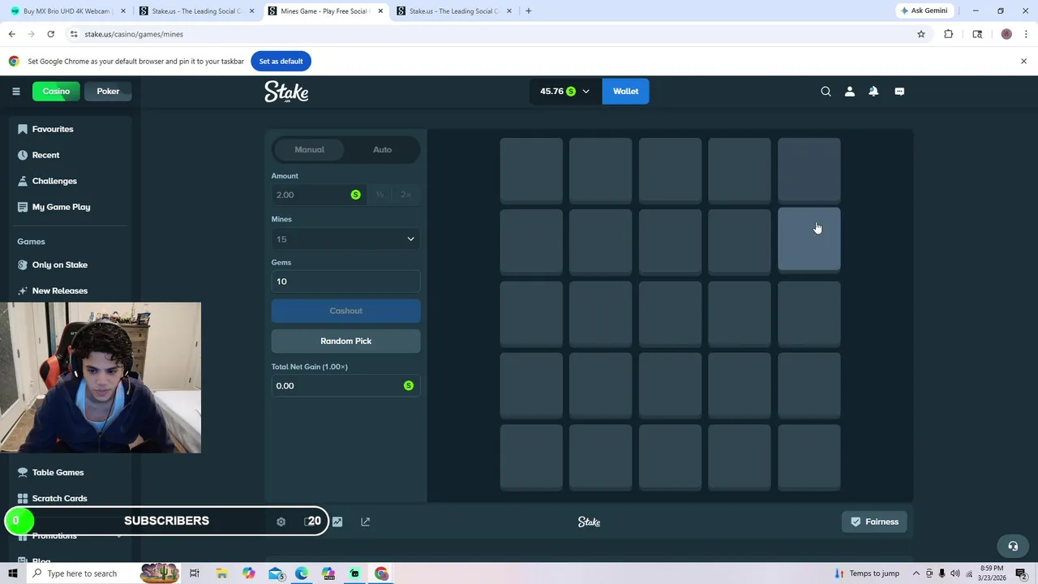This screenshot has width=1038, height=584.
Task: Toggle to Poker section
Action: [108, 91]
